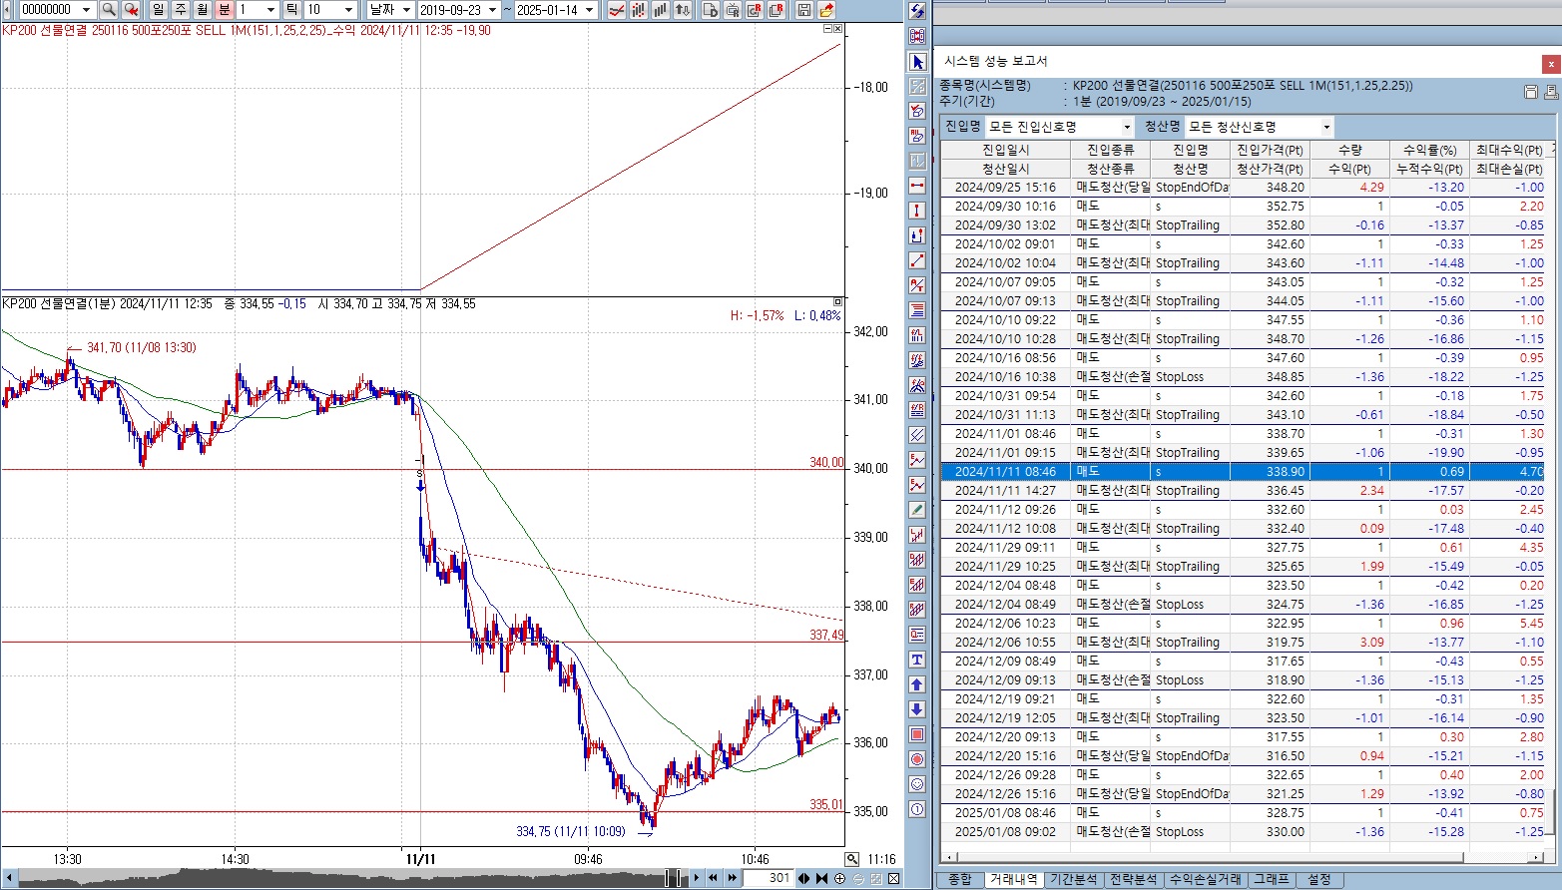Toggle the minute '분' period button
The width and height of the screenshot is (1562, 890).
point(225,10)
